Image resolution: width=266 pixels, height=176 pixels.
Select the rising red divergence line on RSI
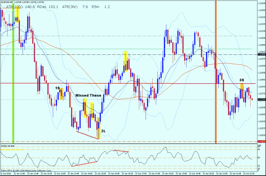pyautogui.click(x=84, y=164)
